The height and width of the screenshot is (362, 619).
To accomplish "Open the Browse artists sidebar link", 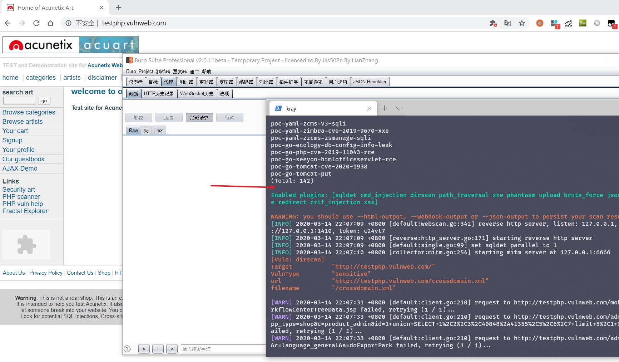I will [x=23, y=122].
